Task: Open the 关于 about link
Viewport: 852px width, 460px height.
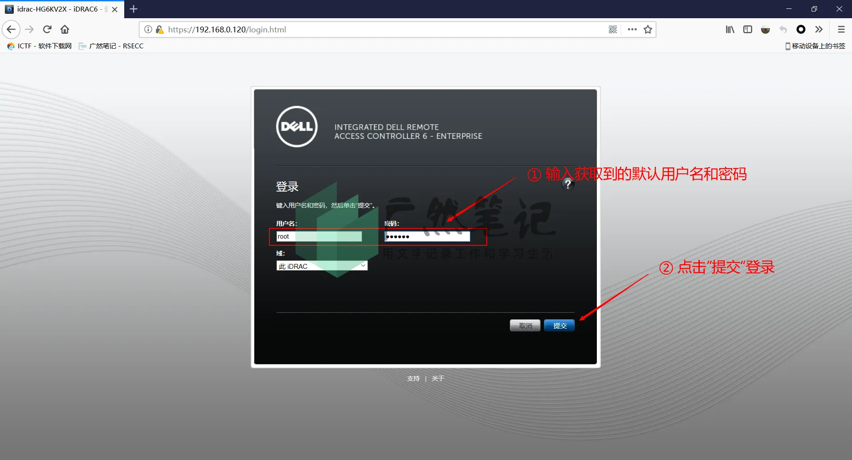Action: click(x=438, y=378)
